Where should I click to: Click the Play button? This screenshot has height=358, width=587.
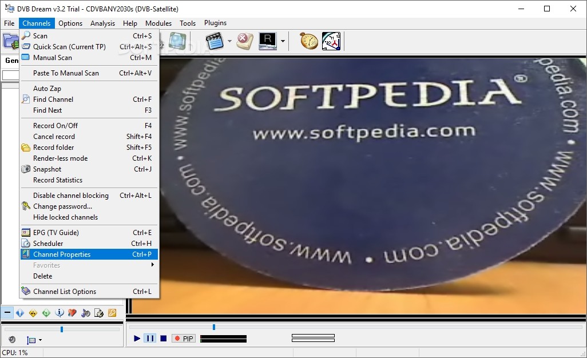coord(137,339)
